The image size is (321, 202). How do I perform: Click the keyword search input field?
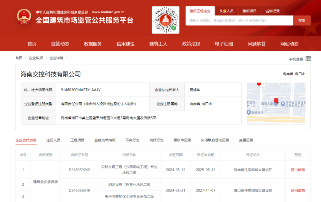[x=239, y=20]
